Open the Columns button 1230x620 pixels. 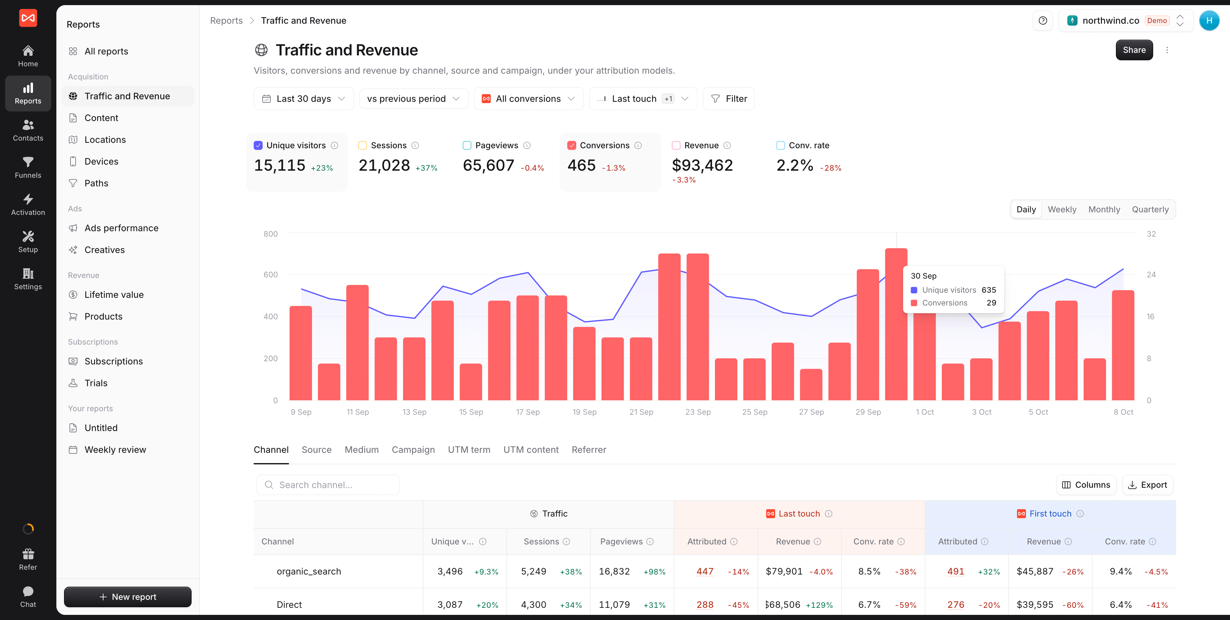tap(1086, 485)
